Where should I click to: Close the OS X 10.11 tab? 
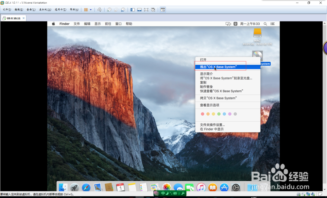coord(24,18)
